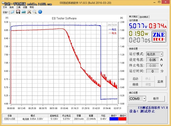Open the 文件 menu
The image size is (171, 126).
[5, 7]
